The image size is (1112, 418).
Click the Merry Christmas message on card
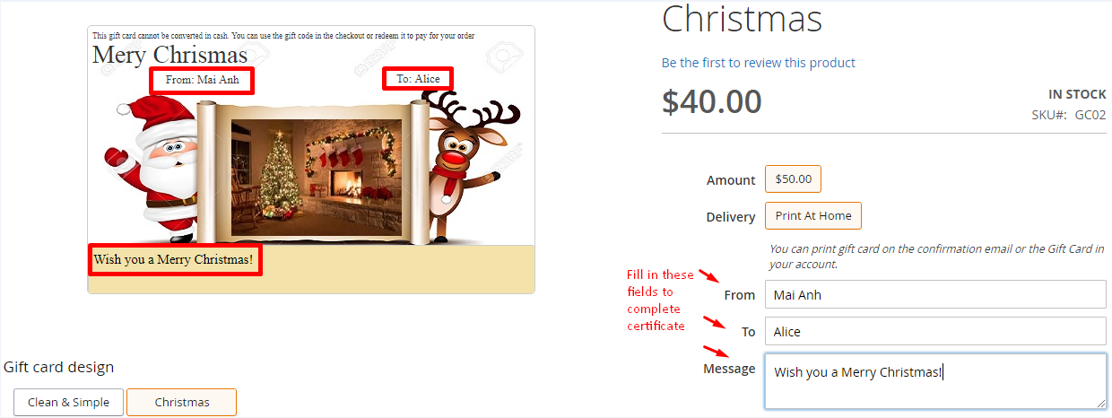pos(175,260)
